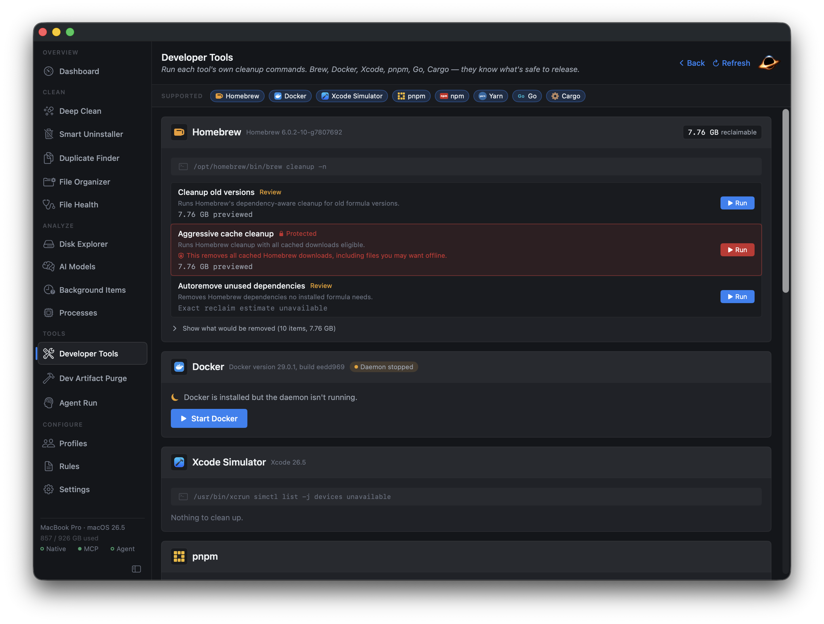This screenshot has height=624, width=824.
Task: Click the AI Models brain icon
Action: (49, 266)
